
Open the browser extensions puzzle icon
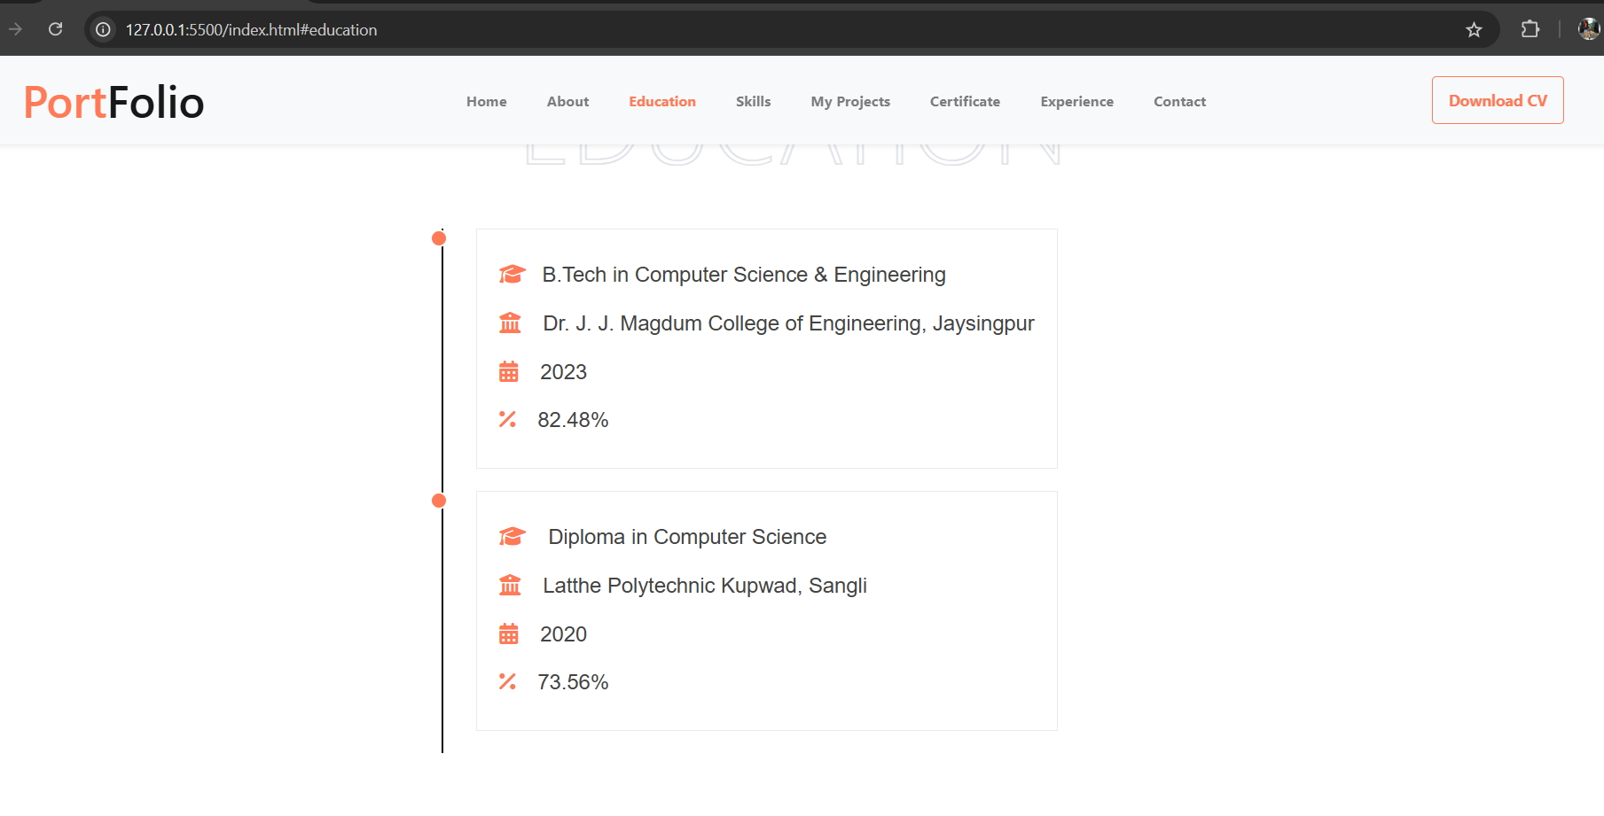[1530, 29]
